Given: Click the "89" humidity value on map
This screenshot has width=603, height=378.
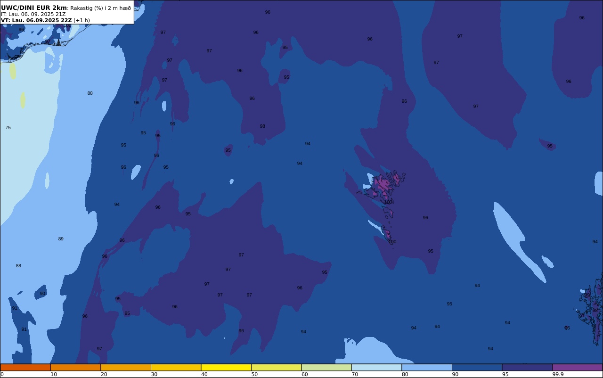Looking at the screenshot, I should point(61,239).
